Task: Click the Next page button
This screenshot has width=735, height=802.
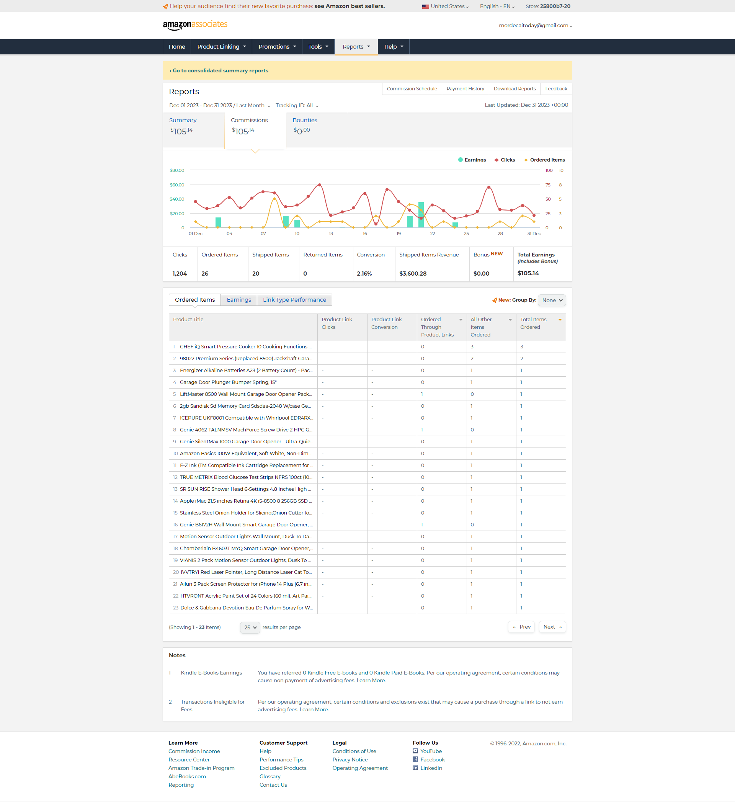Action: pyautogui.click(x=552, y=627)
